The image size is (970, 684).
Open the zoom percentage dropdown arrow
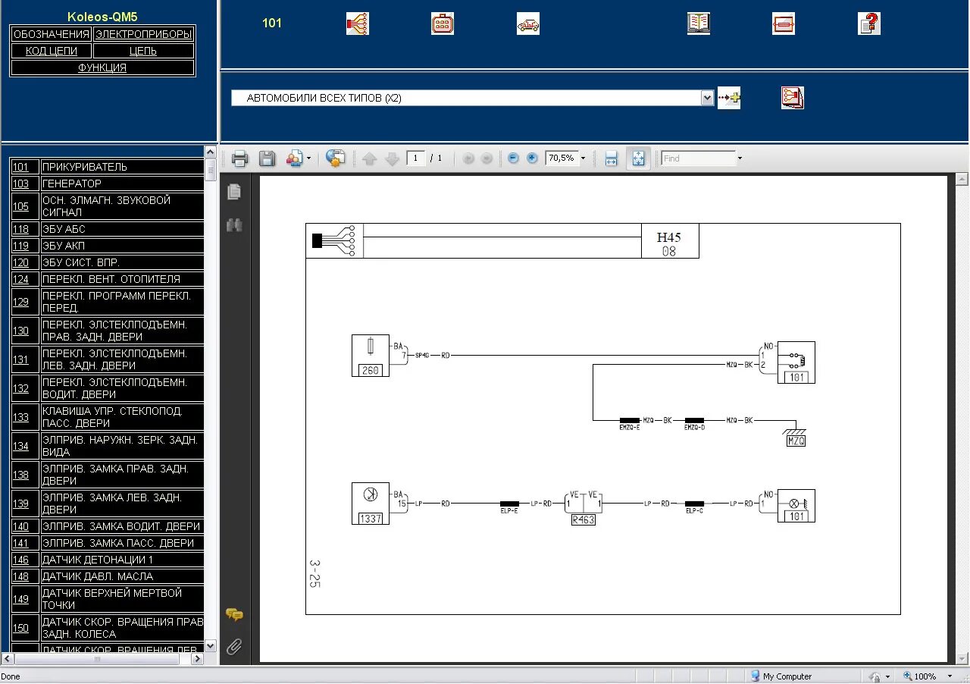[583, 158]
